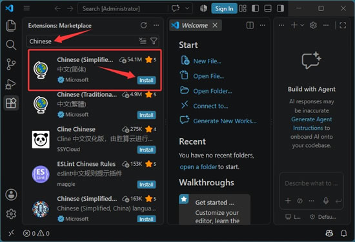Viewport: 355px width, 242px height.
Task: Close the Welcome tab
Action: (x=215, y=25)
